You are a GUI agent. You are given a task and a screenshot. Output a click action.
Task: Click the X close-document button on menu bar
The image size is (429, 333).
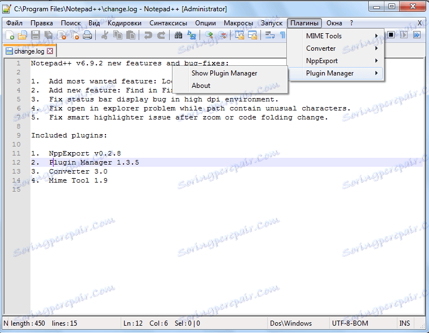click(x=419, y=23)
